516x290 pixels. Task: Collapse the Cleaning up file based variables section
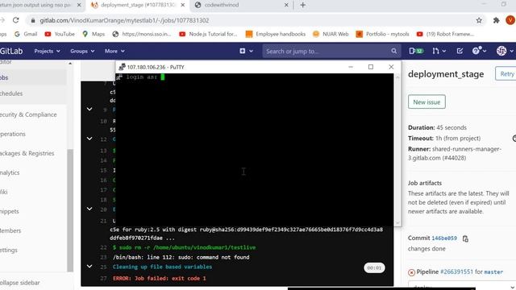click(89, 266)
